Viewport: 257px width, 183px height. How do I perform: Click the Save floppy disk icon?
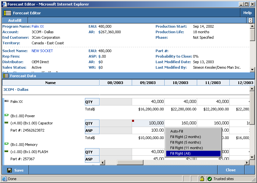coord(9,170)
